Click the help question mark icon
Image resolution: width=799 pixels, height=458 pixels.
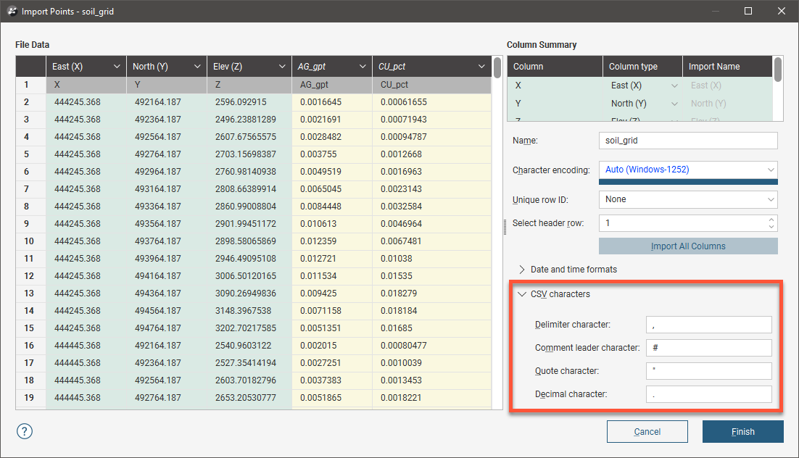pyautogui.click(x=25, y=431)
